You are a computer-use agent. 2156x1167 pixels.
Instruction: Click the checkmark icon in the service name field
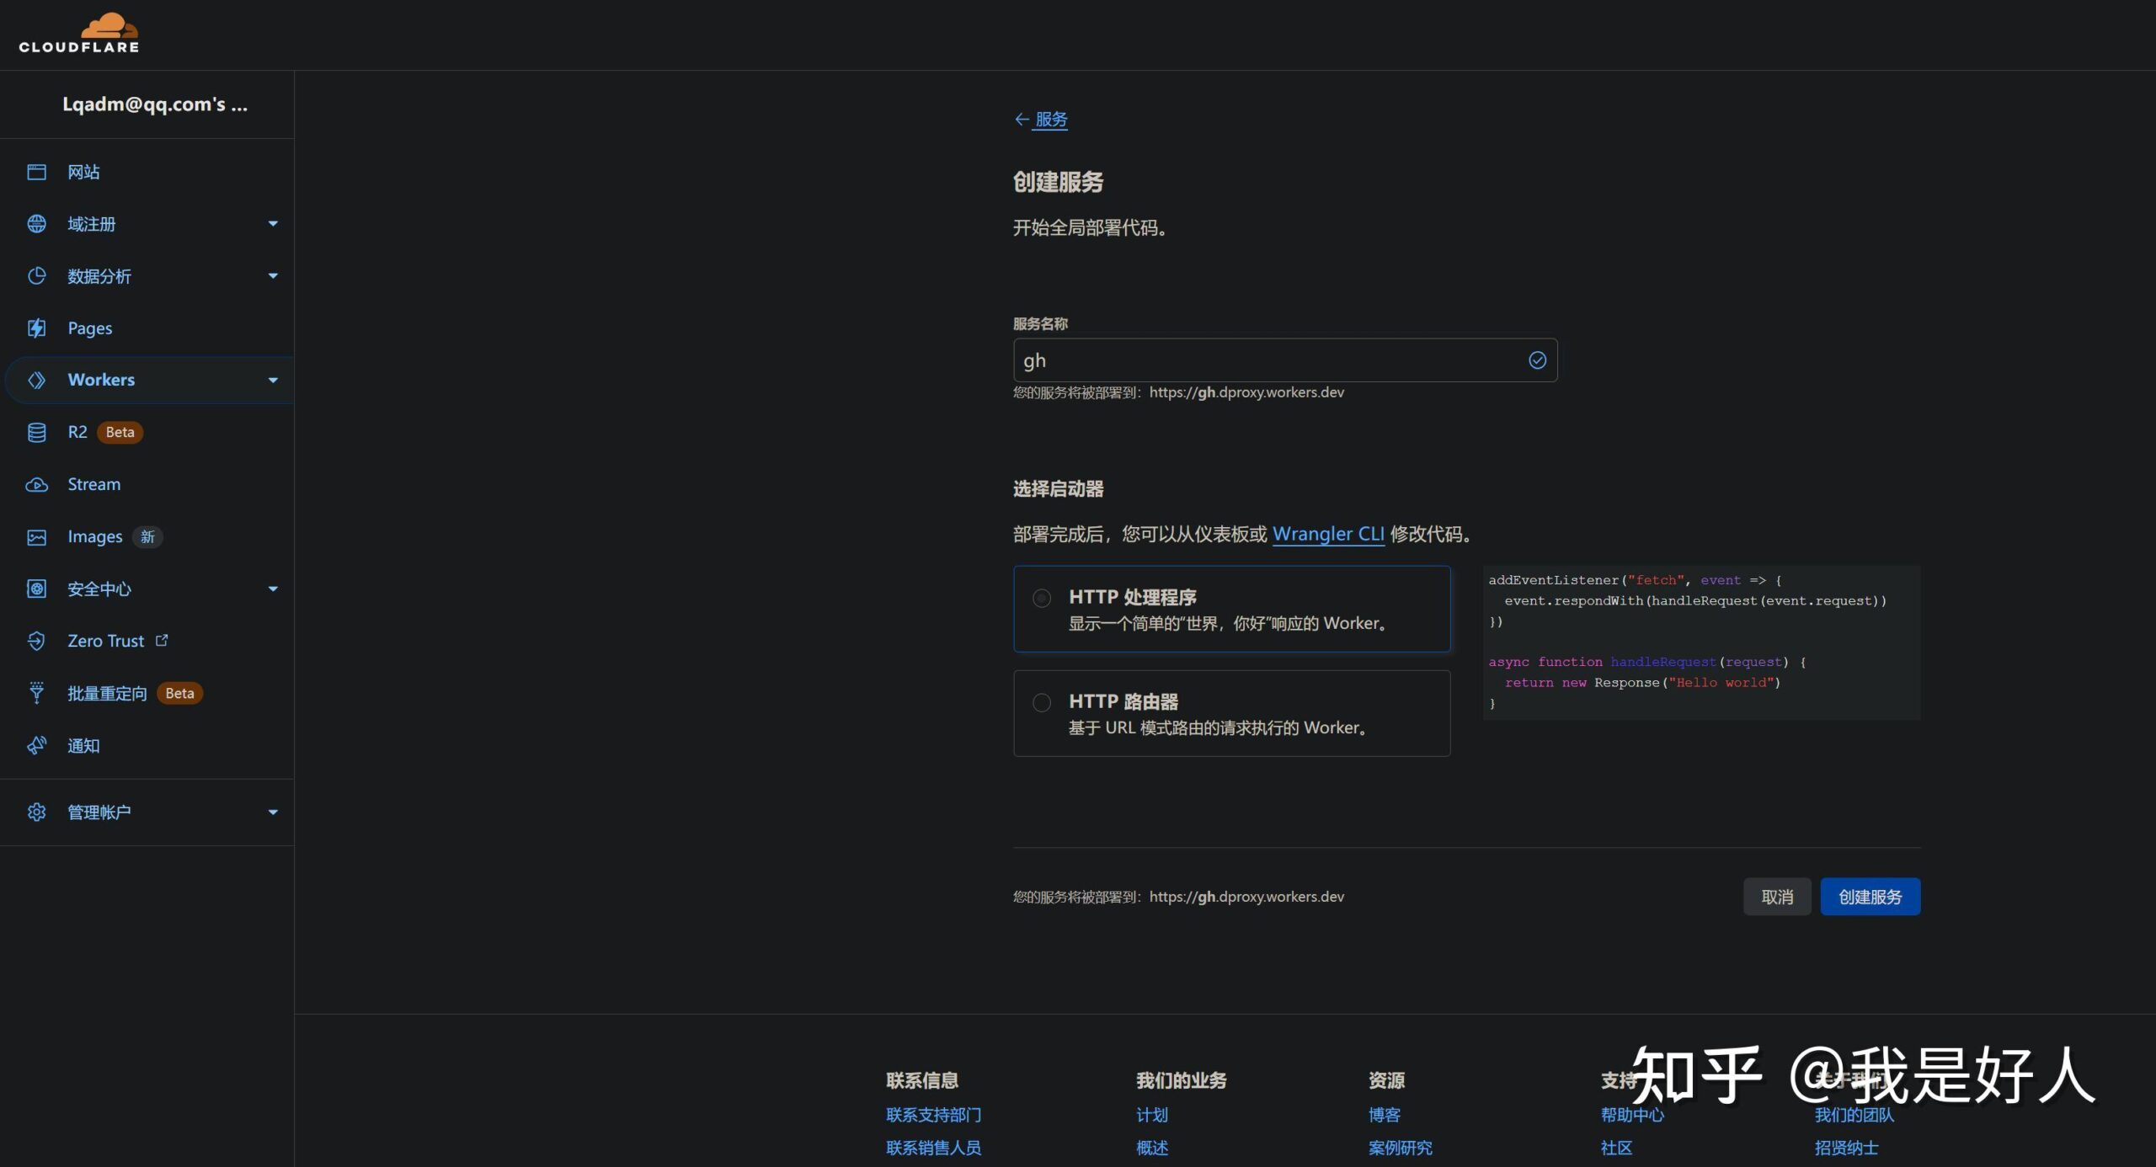pos(1537,360)
